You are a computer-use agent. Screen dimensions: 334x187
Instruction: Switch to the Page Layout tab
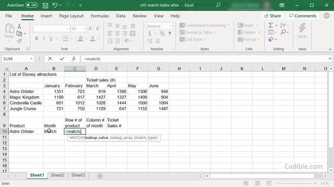coord(71,16)
